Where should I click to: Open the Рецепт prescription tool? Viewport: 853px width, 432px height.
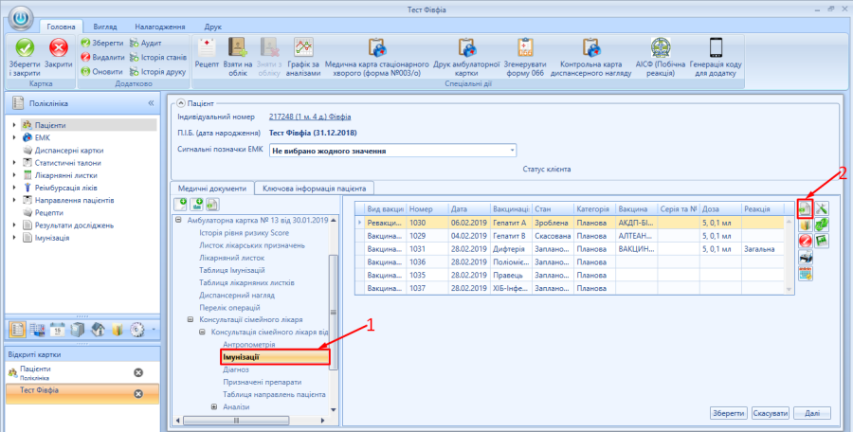click(x=207, y=48)
